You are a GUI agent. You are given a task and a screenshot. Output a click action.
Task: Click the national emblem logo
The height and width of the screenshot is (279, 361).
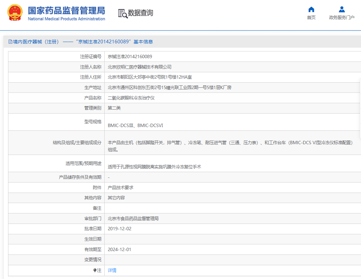[x=15, y=12]
